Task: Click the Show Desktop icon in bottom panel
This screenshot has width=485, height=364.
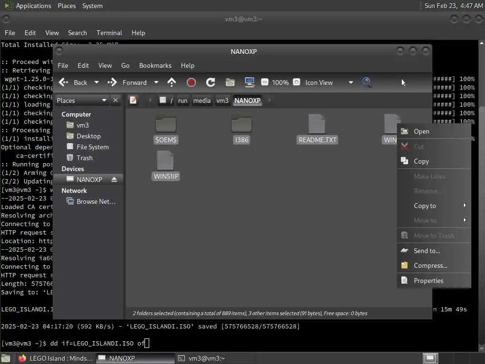Action: [x=6, y=358]
